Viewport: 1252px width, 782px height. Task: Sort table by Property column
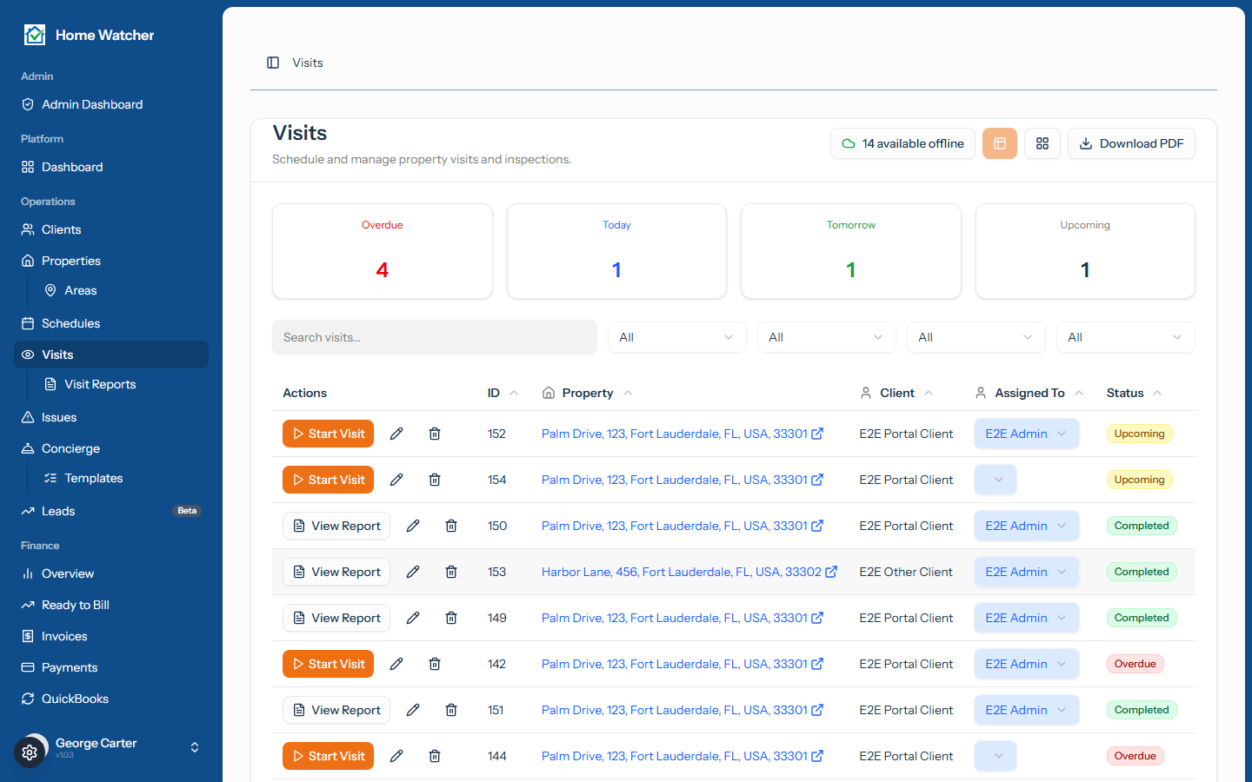(x=587, y=393)
